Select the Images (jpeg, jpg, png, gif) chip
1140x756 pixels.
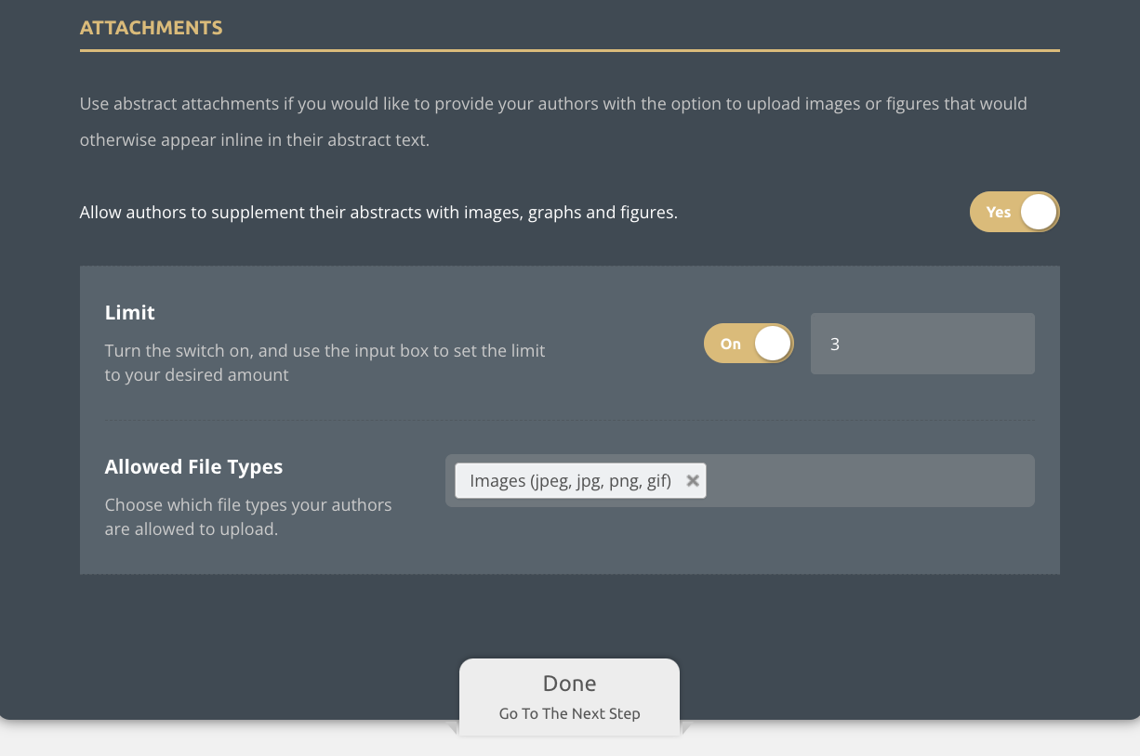[570, 481]
